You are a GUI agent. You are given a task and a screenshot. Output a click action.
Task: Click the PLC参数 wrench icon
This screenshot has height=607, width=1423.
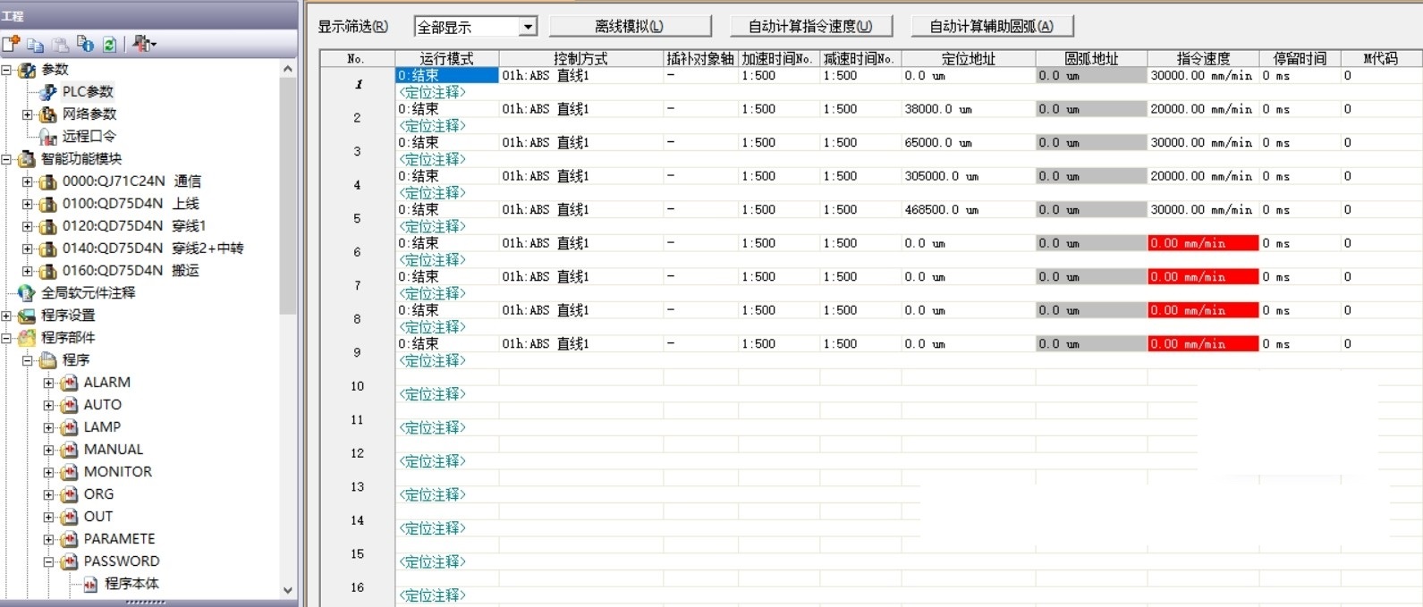(x=48, y=92)
